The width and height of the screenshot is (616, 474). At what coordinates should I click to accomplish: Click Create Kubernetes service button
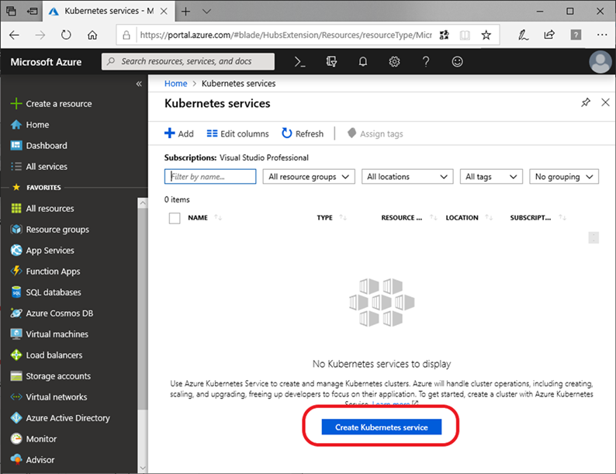click(382, 427)
